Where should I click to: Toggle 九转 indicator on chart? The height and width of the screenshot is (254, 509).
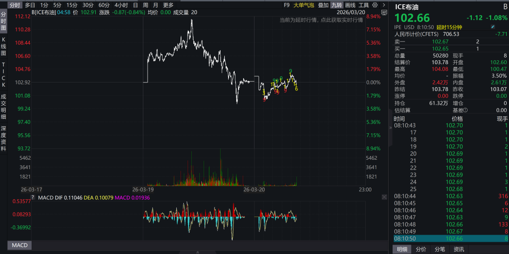tap(336, 5)
